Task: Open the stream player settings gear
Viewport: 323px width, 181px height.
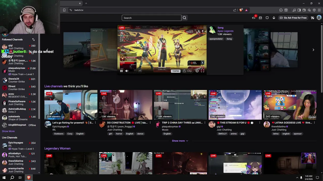Action: (x=197, y=71)
